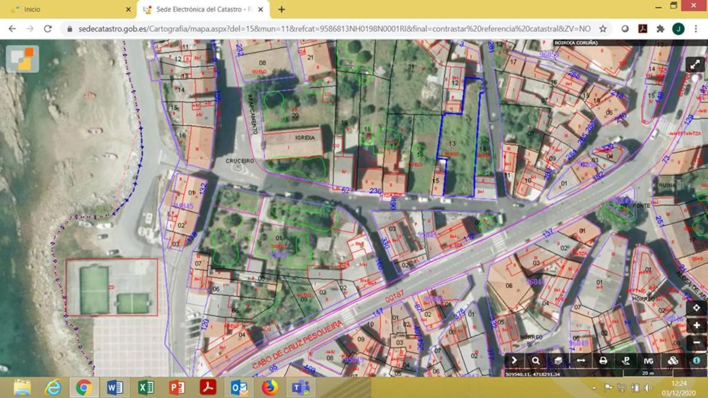Click the IVG toolbar button
The image size is (708, 398).
click(648, 361)
